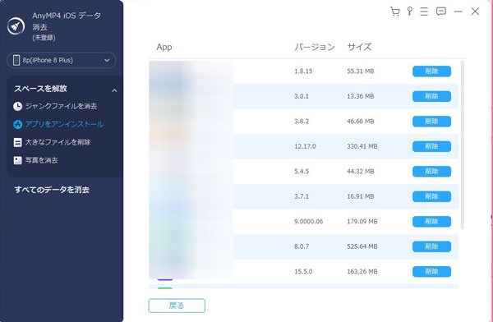The width and height of the screenshot is (493, 322).
Task: Open the feedback chat icon
Action: coord(441,11)
